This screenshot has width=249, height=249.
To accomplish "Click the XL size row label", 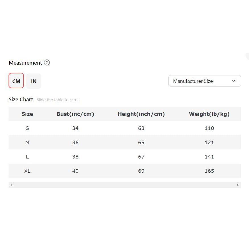I will pos(27,171).
